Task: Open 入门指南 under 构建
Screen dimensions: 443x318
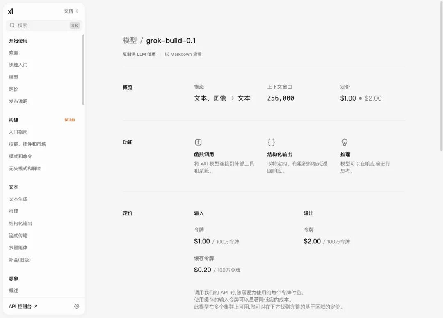Action: click(18, 132)
